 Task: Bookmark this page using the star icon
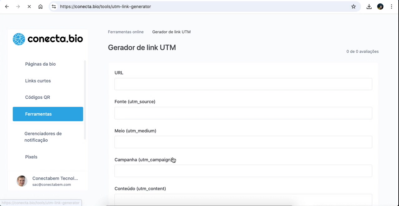(x=353, y=6)
